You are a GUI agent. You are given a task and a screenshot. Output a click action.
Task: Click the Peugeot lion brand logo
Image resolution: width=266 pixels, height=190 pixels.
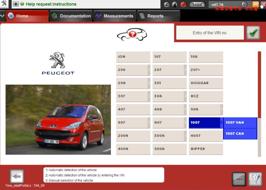[x=58, y=63]
